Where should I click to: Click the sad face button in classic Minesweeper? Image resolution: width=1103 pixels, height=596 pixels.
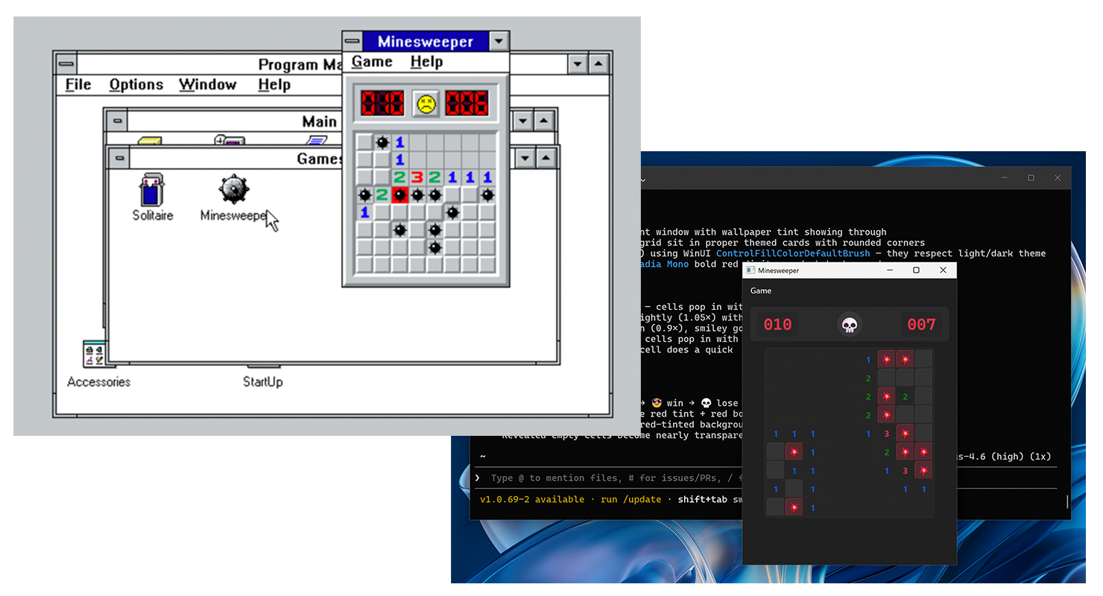point(426,103)
